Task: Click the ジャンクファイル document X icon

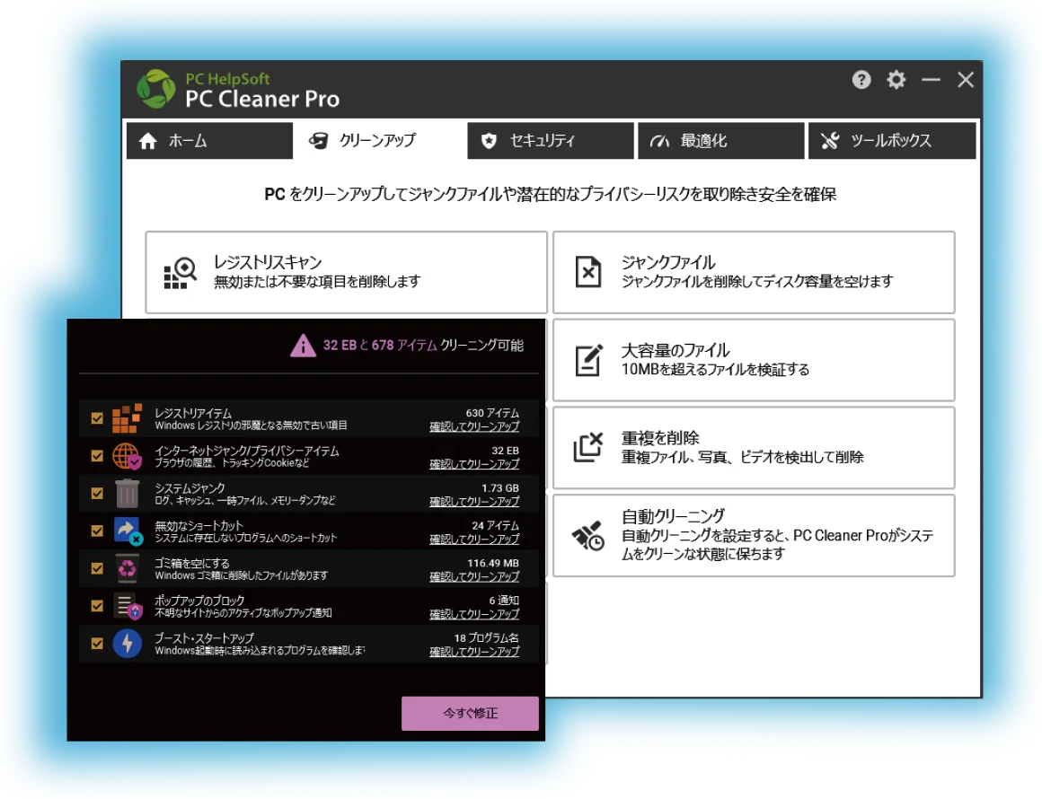Action: pyautogui.click(x=587, y=272)
